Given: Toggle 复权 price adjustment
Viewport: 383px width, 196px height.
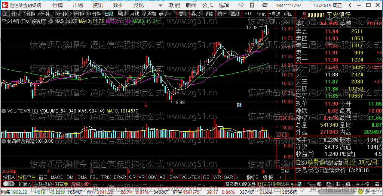Looking at the screenshot, I should tap(183, 14).
